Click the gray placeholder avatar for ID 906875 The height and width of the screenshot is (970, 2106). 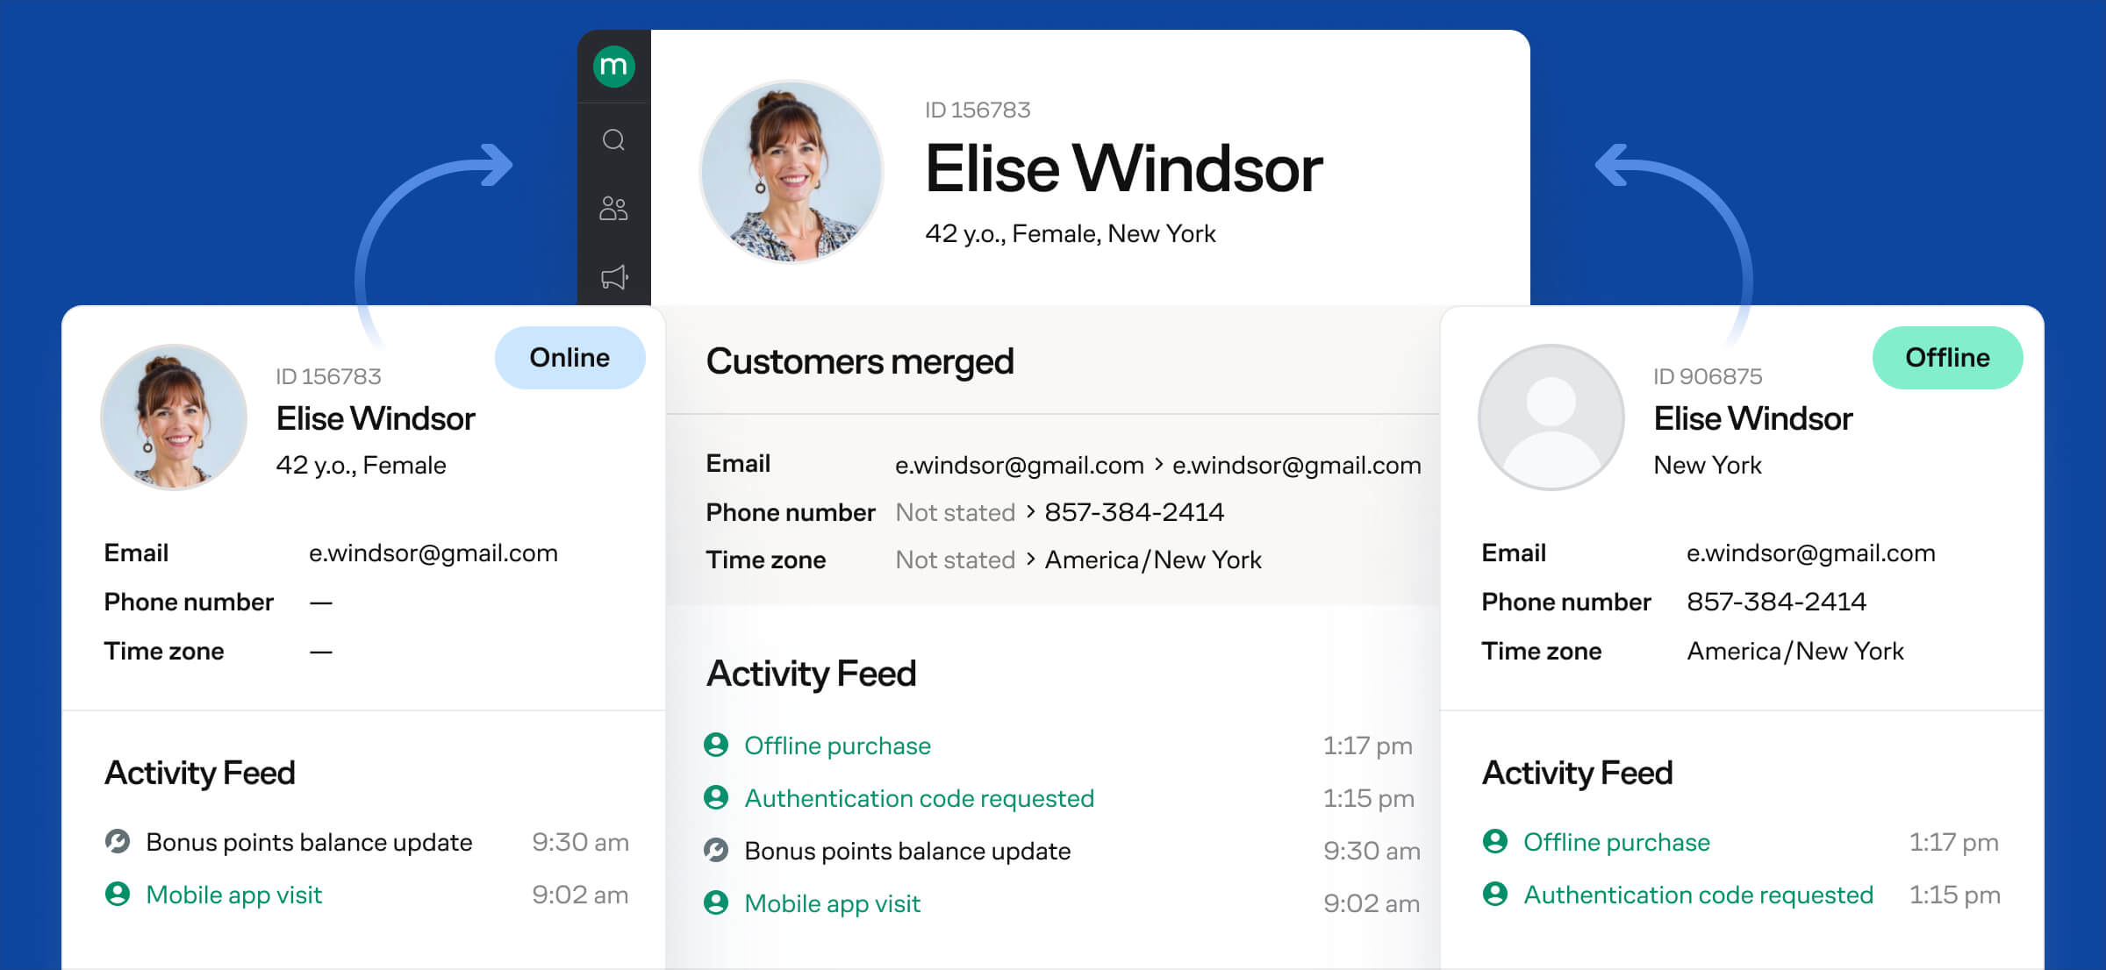pyautogui.click(x=1551, y=417)
